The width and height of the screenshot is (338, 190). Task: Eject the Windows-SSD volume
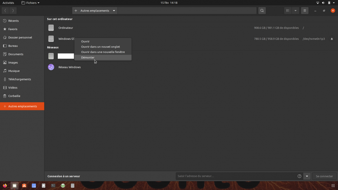332,39
